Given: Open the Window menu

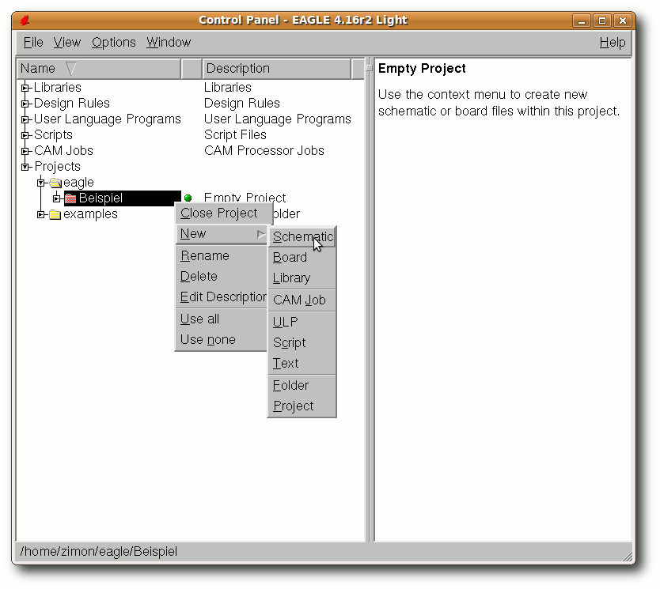Looking at the screenshot, I should (169, 43).
